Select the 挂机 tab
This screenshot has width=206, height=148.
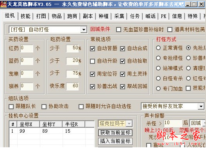(10, 16)
